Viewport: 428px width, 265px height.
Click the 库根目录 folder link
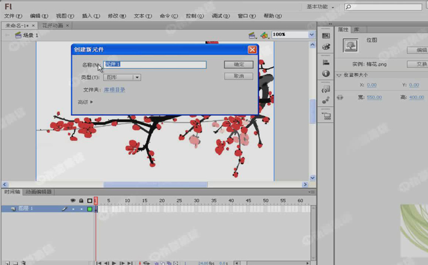(115, 90)
